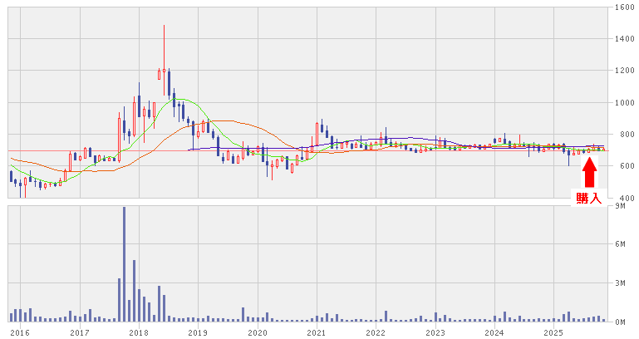639x339 pixels.
Task: Click the red 購入 label
Action: pos(589,199)
